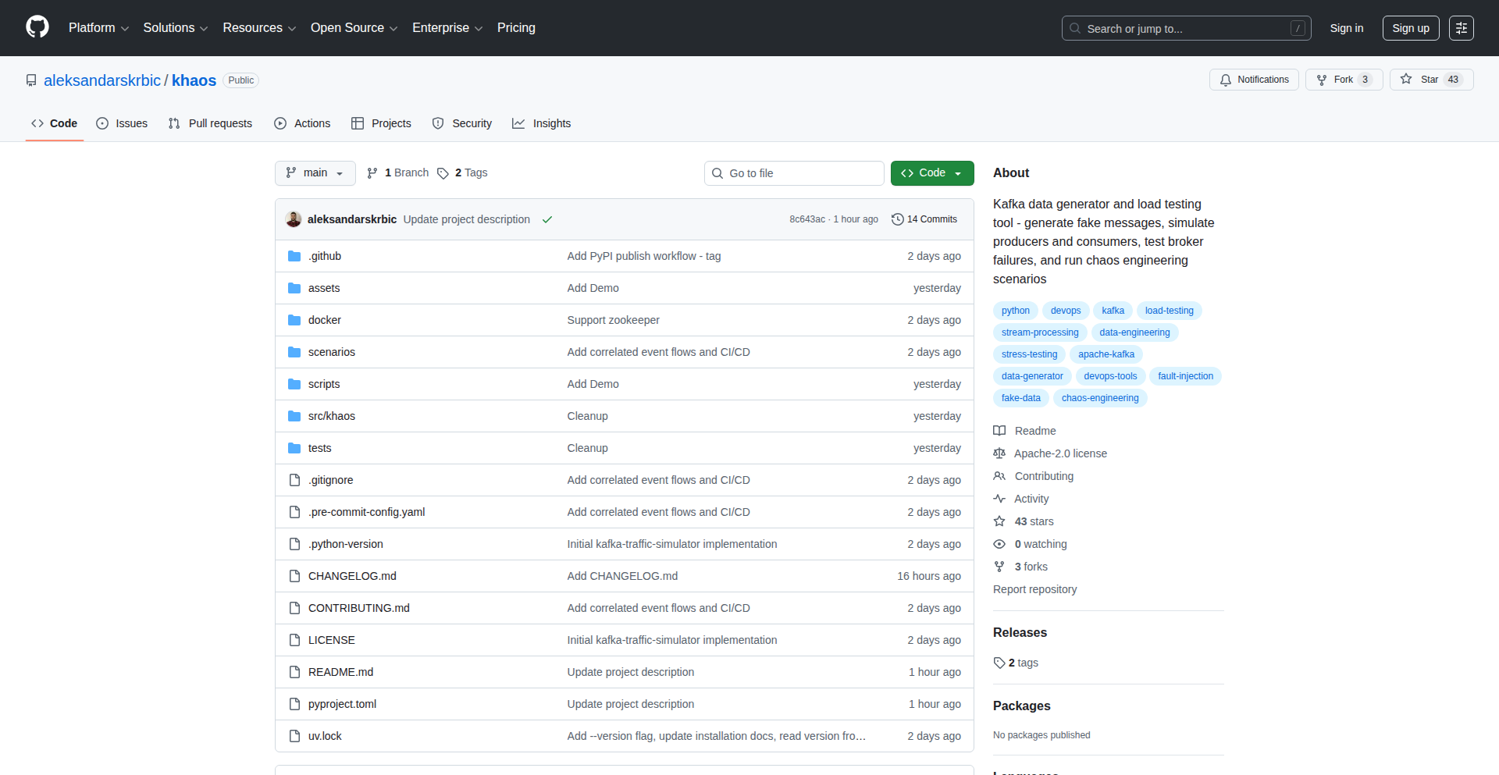Open the main branch dropdown

click(315, 172)
